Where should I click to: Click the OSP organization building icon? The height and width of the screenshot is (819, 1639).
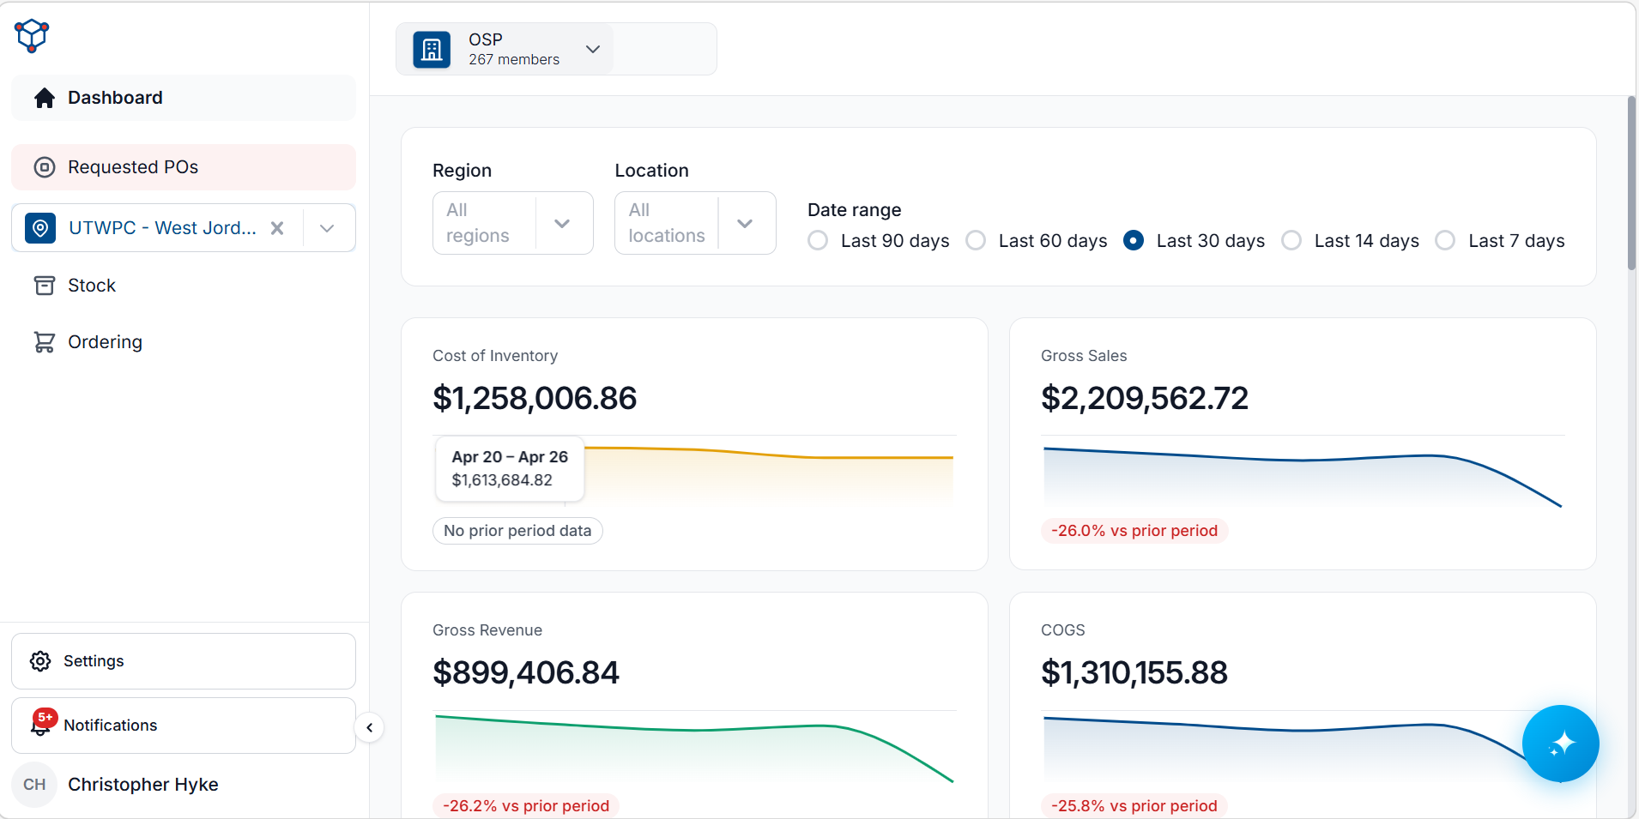432,50
